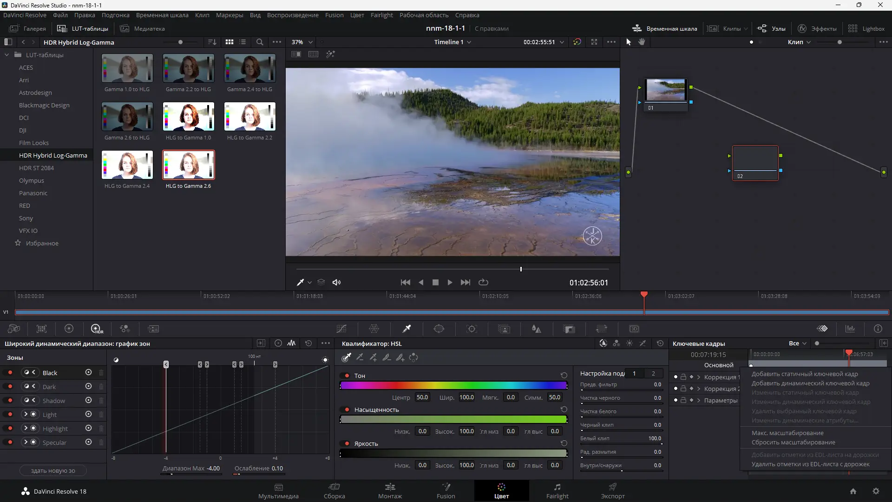Choose Добавить статичный ключевой кадр
The width and height of the screenshot is (892, 502).
pyautogui.click(x=805, y=374)
